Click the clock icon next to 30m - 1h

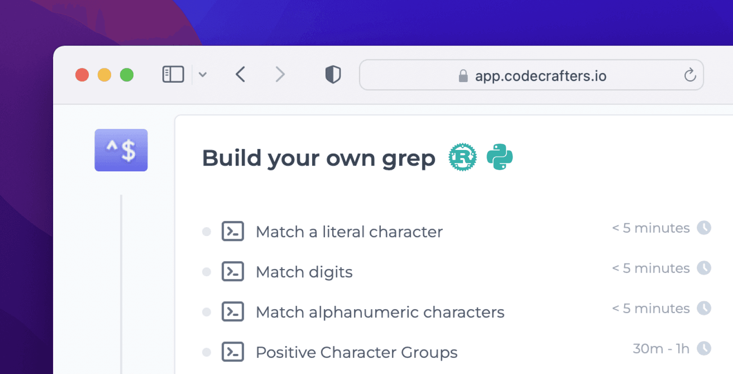pos(704,349)
